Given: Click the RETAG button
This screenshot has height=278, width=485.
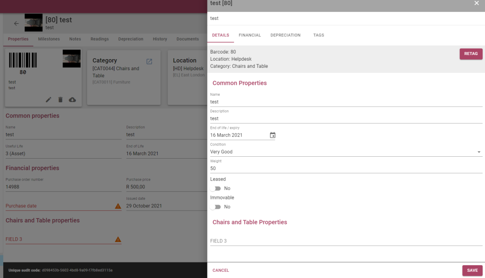Looking at the screenshot, I should 471,54.
